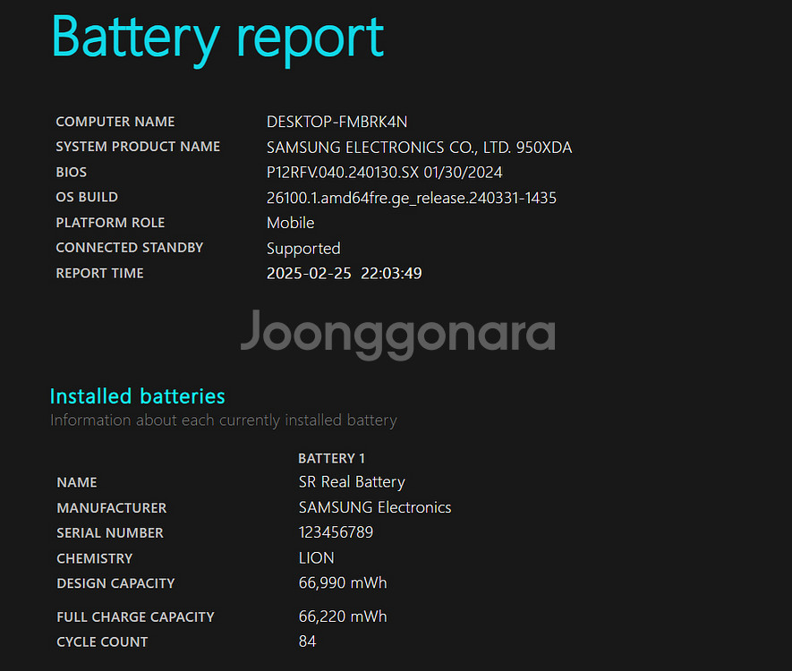This screenshot has height=671, width=792.
Task: Select OS build value 26100.1.amd64fre.ge_release.240331-1435
Action: click(412, 198)
